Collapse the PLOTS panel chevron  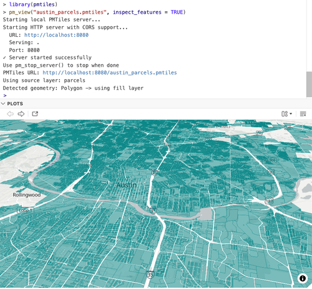[x=3, y=103]
